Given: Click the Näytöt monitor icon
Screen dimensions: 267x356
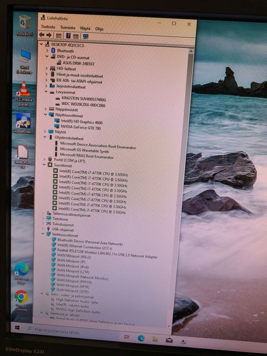Looking at the screenshot, I should pos(51,131).
